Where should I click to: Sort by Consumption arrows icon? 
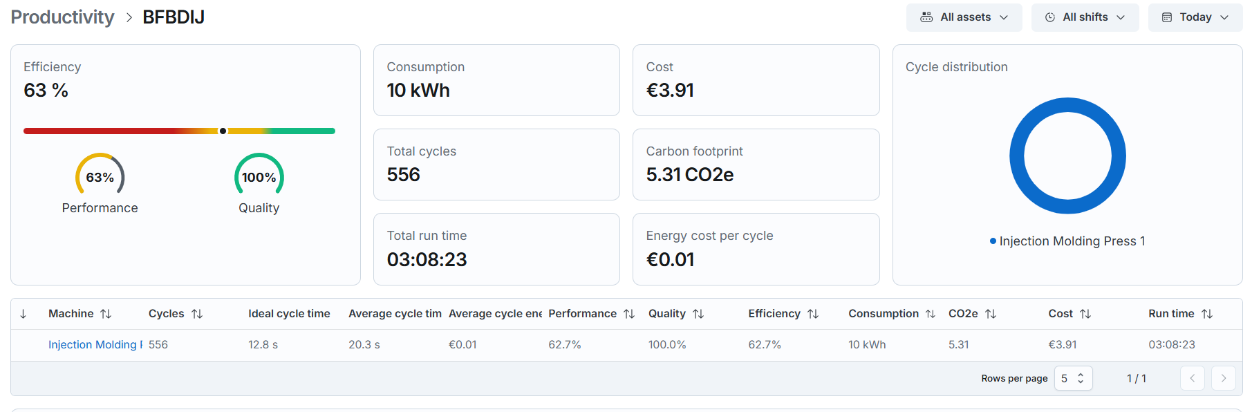point(931,314)
